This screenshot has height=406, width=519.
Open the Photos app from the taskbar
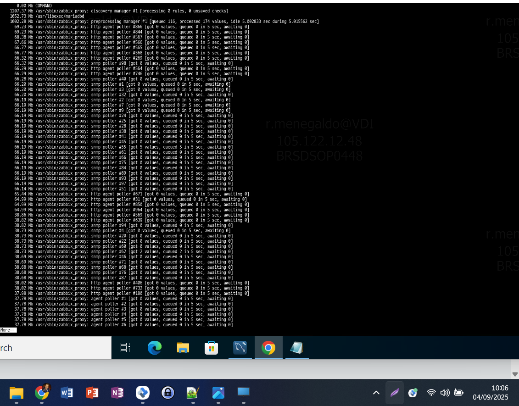tap(218, 393)
